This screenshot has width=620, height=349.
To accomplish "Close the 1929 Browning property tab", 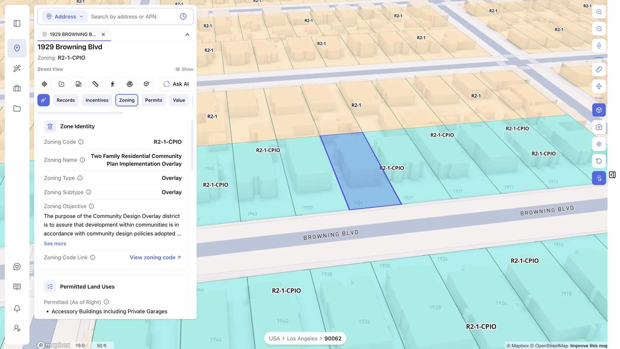I will pos(103,34).
